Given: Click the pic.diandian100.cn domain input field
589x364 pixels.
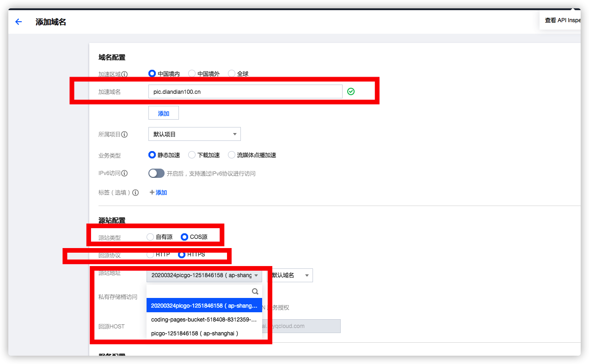Looking at the screenshot, I should (x=245, y=91).
